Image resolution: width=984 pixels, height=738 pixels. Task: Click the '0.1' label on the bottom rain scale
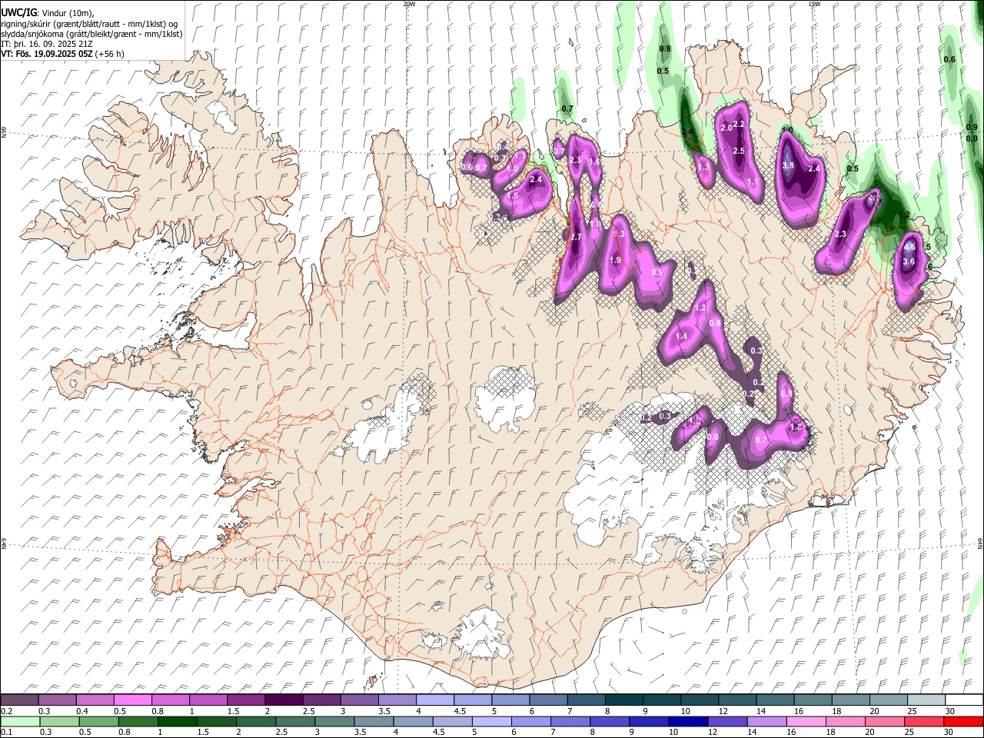(6, 733)
